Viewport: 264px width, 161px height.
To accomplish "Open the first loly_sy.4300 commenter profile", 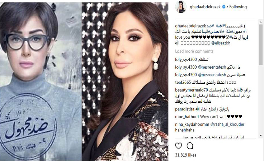I will point(186,60).
